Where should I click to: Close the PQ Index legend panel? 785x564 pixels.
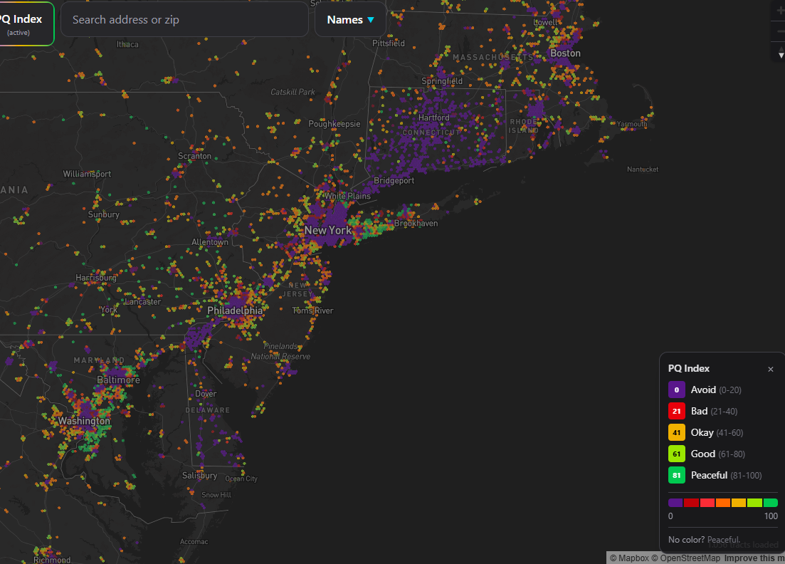[771, 369]
